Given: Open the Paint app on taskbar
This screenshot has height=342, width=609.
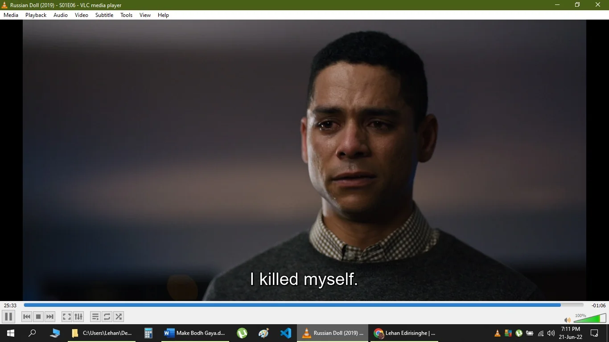Looking at the screenshot, I should (x=264, y=333).
